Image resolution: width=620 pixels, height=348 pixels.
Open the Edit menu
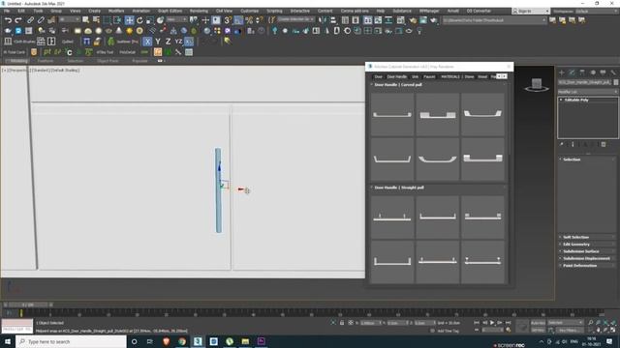(x=21, y=11)
